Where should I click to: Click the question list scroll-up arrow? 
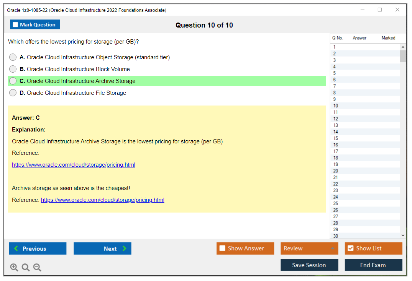click(x=402, y=47)
